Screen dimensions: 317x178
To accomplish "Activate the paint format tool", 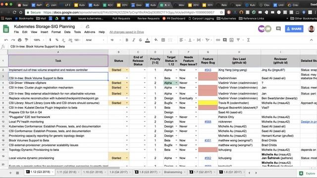I will click(26, 40).
